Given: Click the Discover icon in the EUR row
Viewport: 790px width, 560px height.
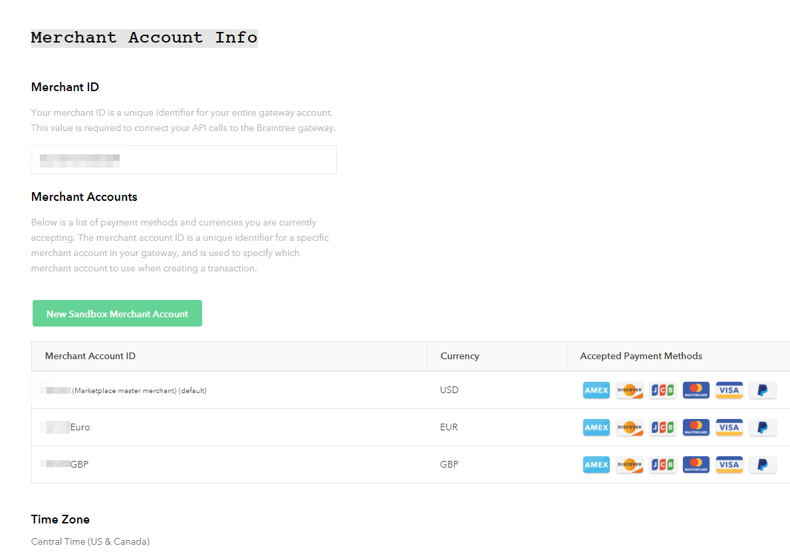Looking at the screenshot, I should tap(629, 428).
